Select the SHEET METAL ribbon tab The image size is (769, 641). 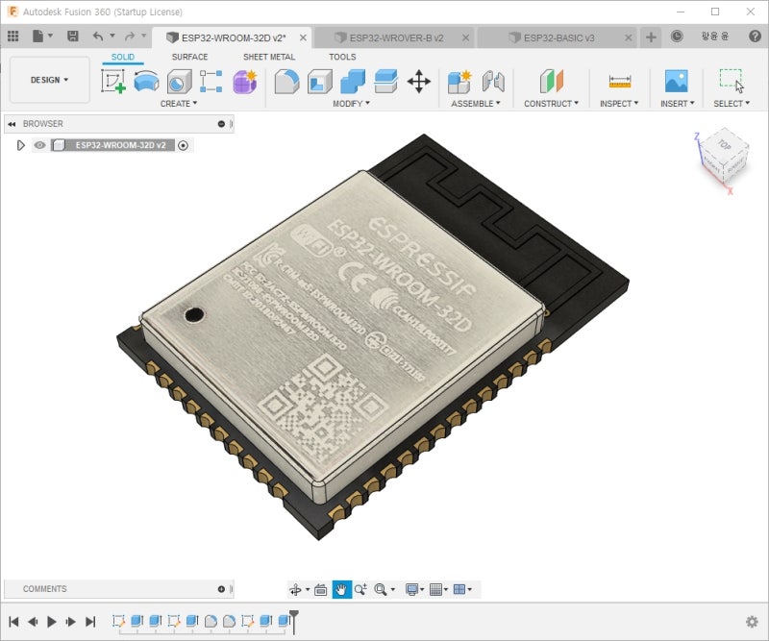[x=269, y=57]
